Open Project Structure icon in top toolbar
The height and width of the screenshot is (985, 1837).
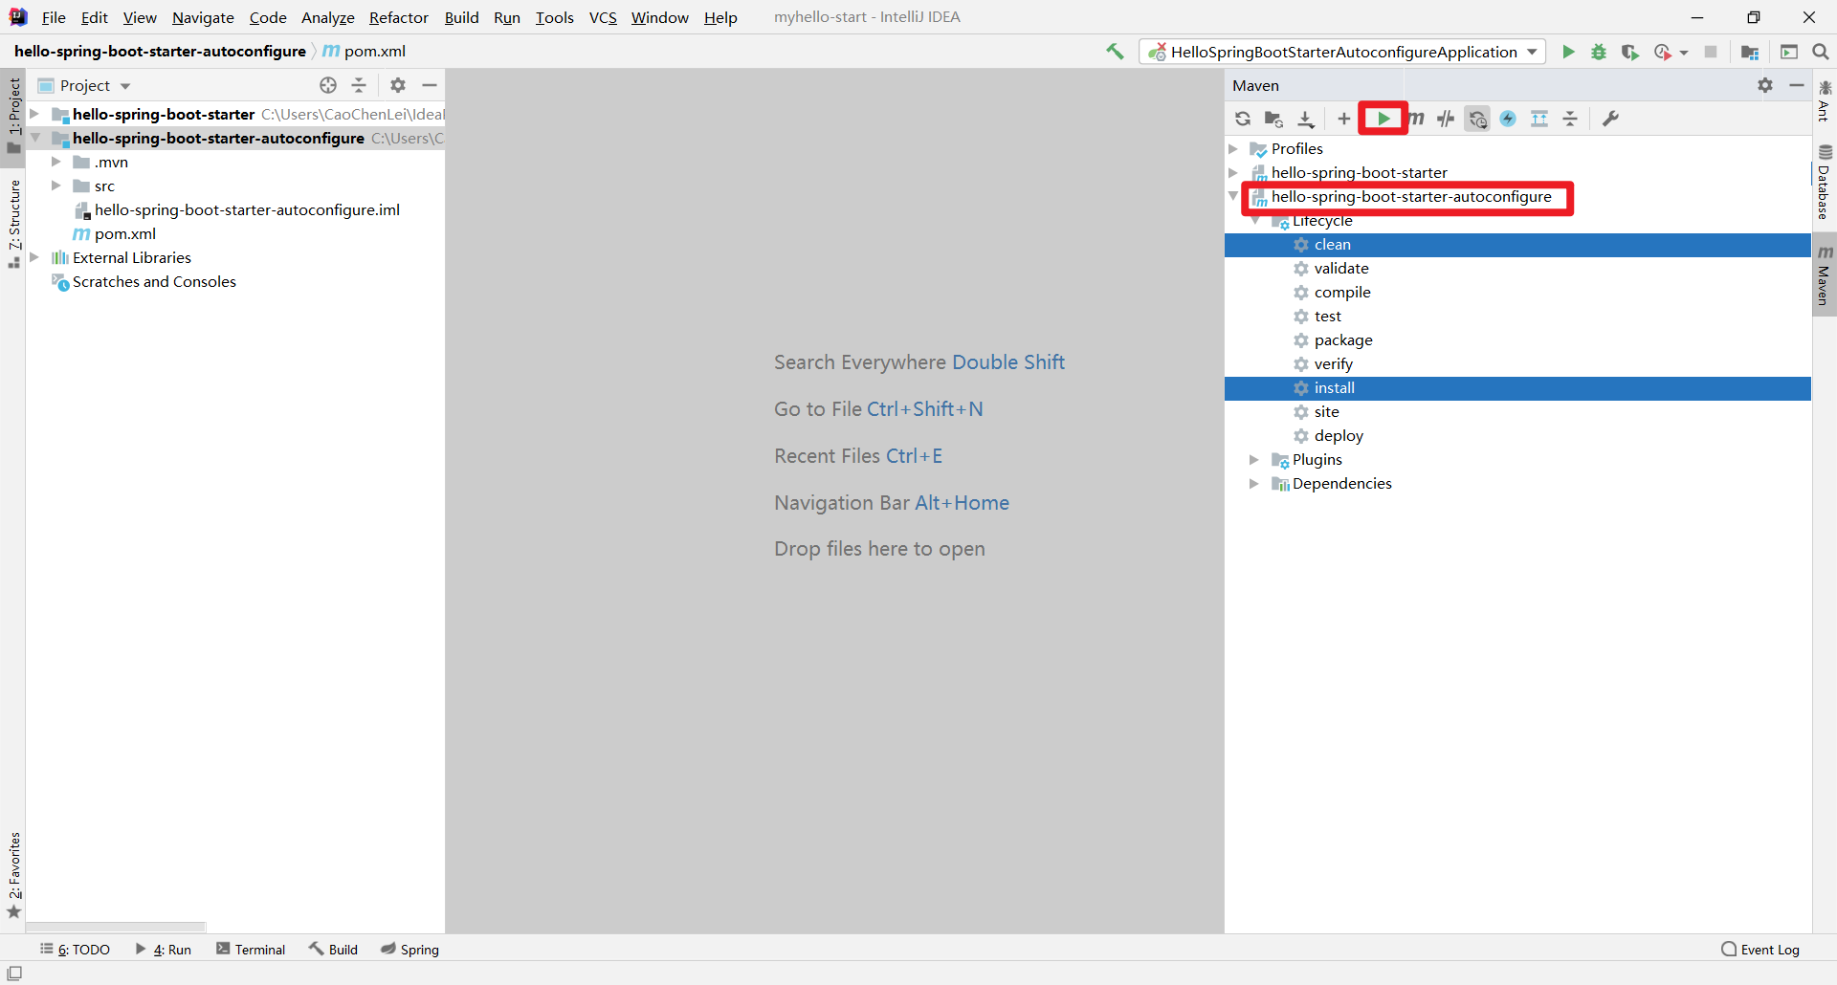pos(1750,52)
